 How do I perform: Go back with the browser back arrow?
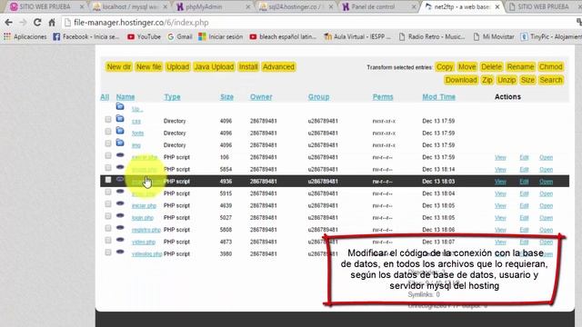tap(8, 23)
